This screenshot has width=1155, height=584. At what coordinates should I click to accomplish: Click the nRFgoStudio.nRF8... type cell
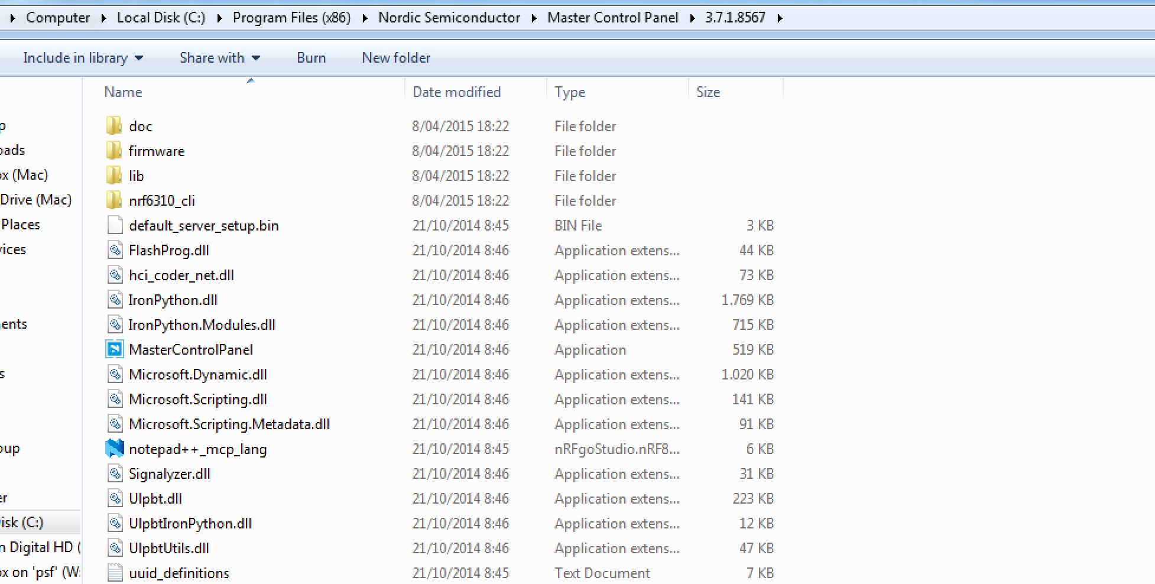(x=617, y=449)
